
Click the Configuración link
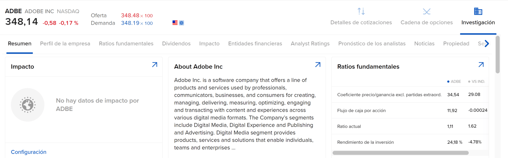tap(29, 152)
